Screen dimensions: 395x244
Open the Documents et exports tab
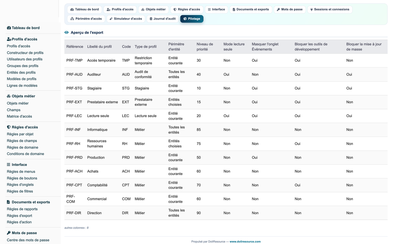tap(251, 10)
